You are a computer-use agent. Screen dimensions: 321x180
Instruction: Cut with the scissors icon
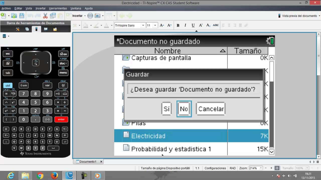point(45,16)
